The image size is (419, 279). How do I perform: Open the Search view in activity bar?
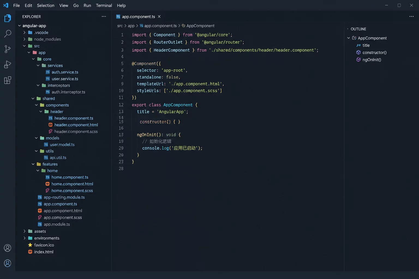click(8, 34)
